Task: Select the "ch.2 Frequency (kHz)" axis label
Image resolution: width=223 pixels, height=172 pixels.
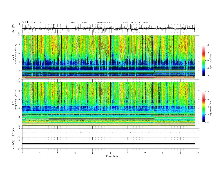Action: coord(15,101)
